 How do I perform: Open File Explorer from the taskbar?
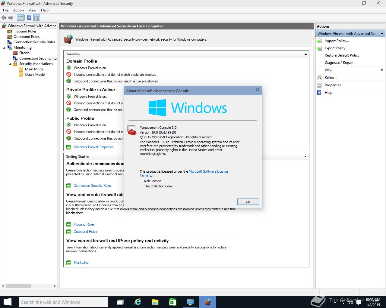(155, 302)
